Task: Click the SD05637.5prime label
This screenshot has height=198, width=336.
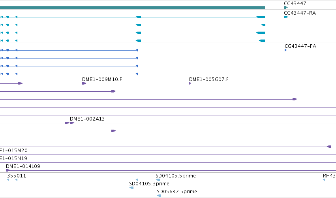Action: point(177,192)
